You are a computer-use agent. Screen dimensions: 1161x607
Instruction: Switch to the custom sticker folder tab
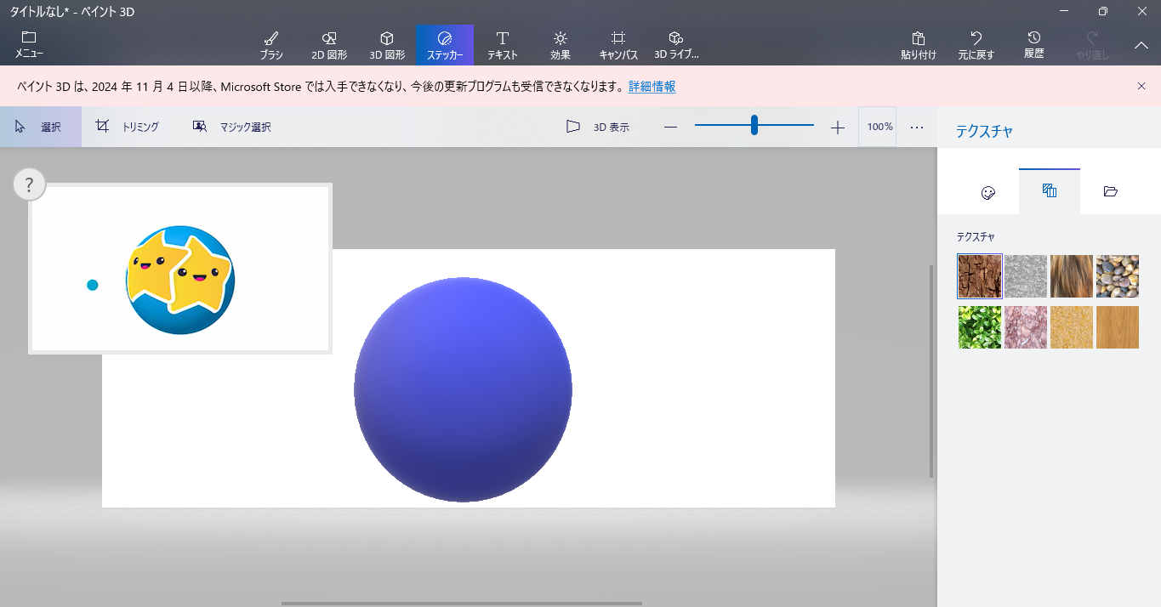coord(1110,192)
